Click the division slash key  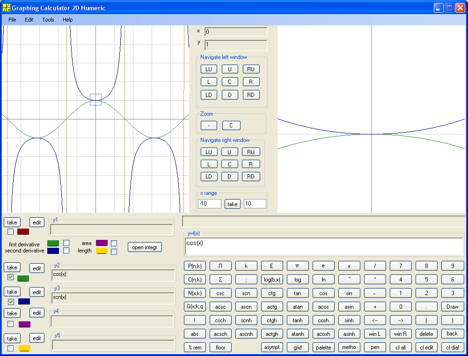coord(375,266)
